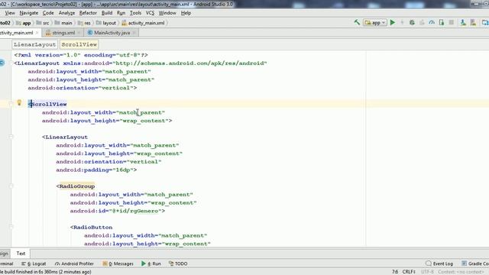Close the activity_main.xml tab

pyautogui.click(x=37, y=32)
